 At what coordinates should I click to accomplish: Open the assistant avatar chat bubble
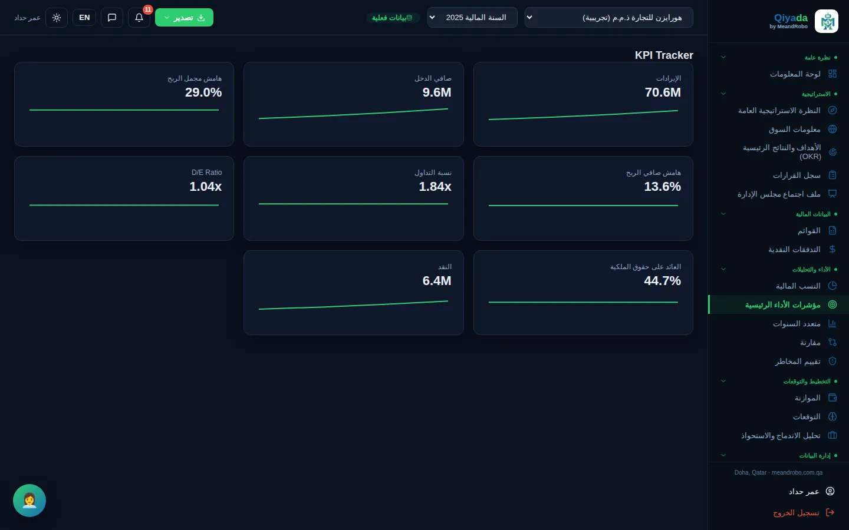coord(29,501)
